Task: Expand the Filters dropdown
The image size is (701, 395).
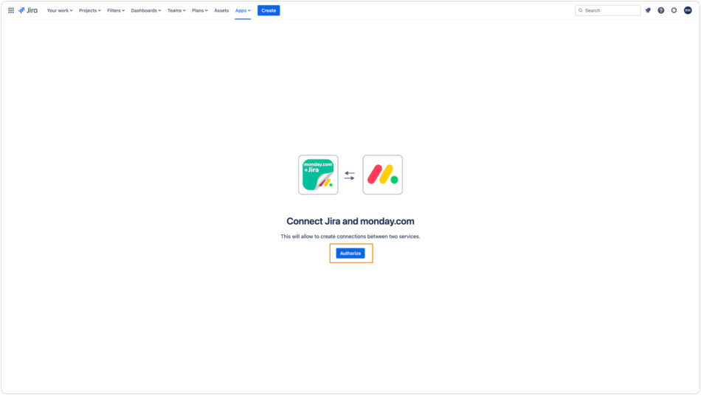Action: click(x=116, y=10)
